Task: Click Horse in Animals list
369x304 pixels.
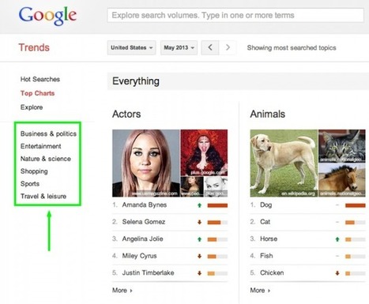Action: coord(269,239)
